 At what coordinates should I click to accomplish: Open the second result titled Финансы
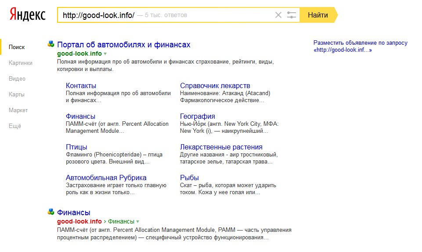(73, 213)
